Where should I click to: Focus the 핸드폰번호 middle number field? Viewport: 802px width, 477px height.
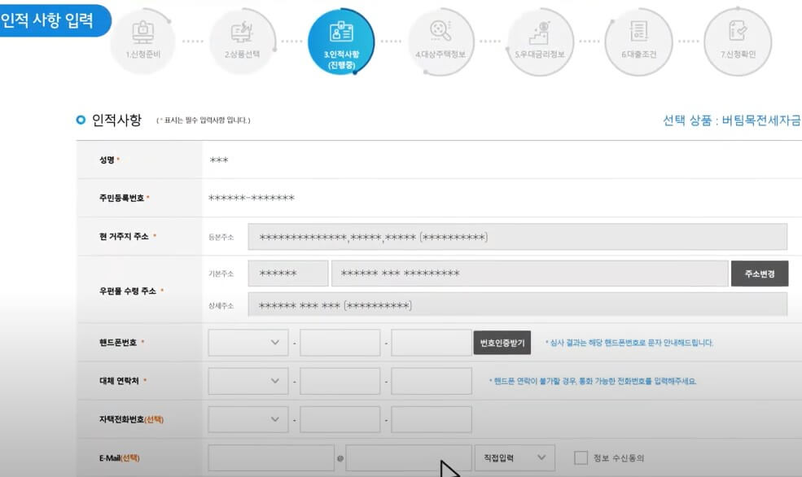pos(340,343)
